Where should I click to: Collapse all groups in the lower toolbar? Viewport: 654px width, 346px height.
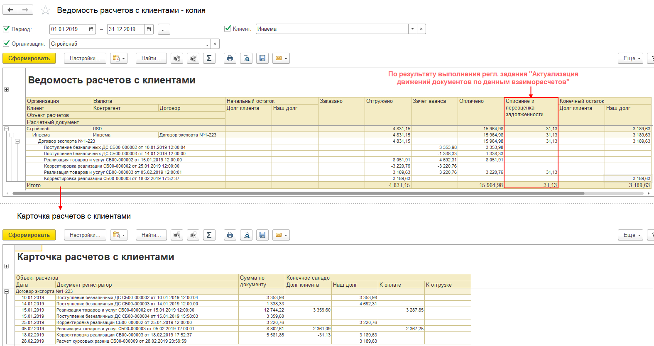click(x=177, y=235)
